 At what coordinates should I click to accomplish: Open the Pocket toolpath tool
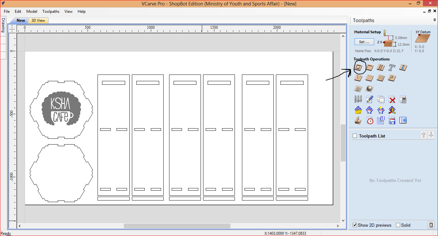tap(370, 67)
